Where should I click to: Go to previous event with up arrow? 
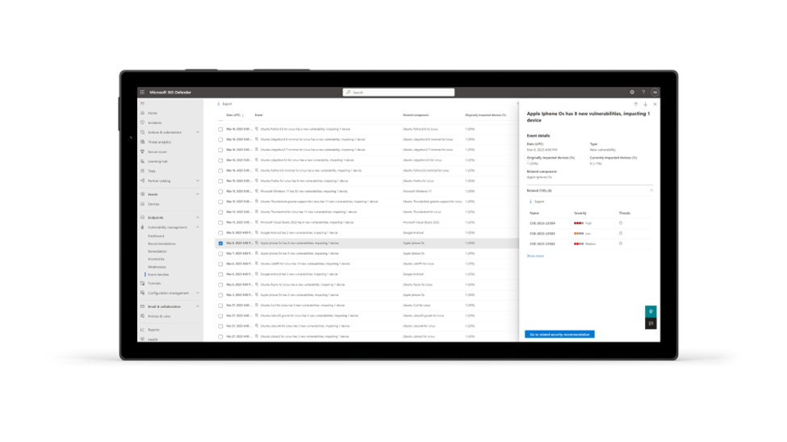[635, 104]
